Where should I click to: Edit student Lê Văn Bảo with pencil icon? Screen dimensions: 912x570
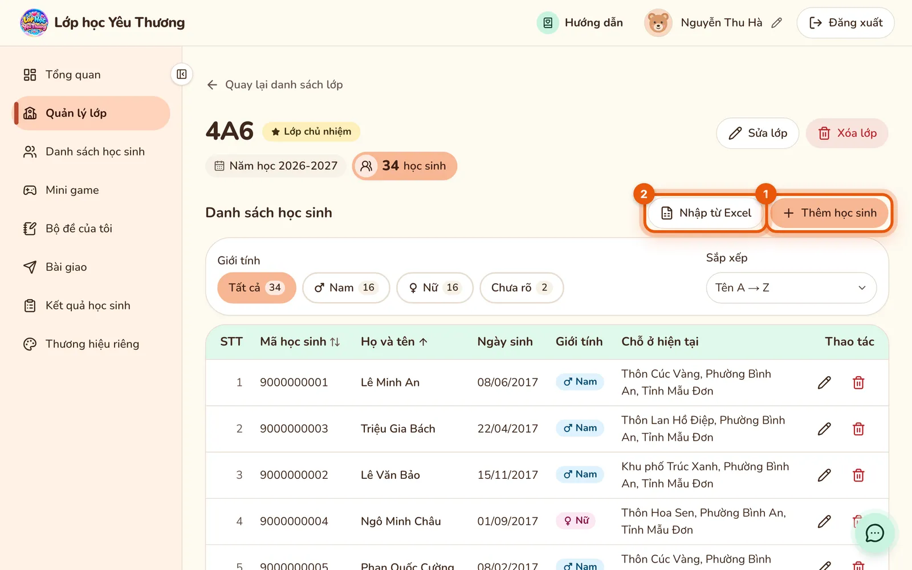[x=824, y=475]
